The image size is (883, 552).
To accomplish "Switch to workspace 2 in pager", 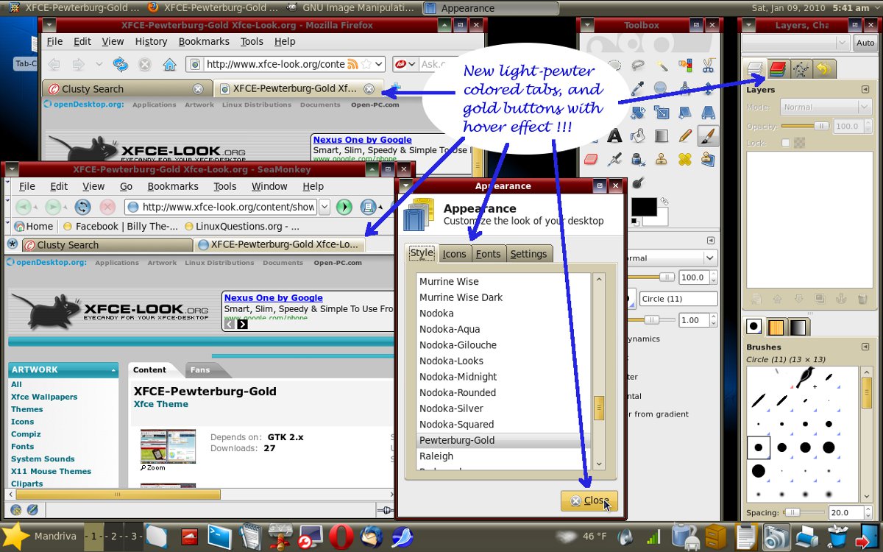I will [x=113, y=536].
